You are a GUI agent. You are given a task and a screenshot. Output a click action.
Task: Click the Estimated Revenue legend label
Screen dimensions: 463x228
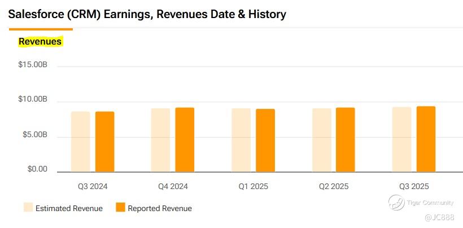69,209
